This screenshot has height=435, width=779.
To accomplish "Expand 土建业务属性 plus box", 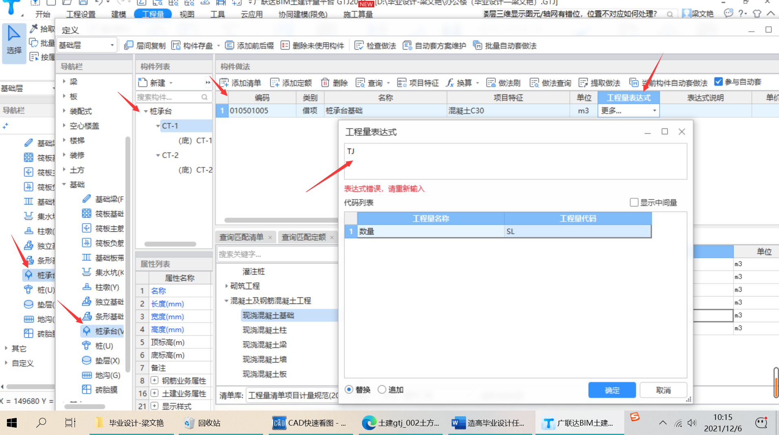I will [154, 393].
